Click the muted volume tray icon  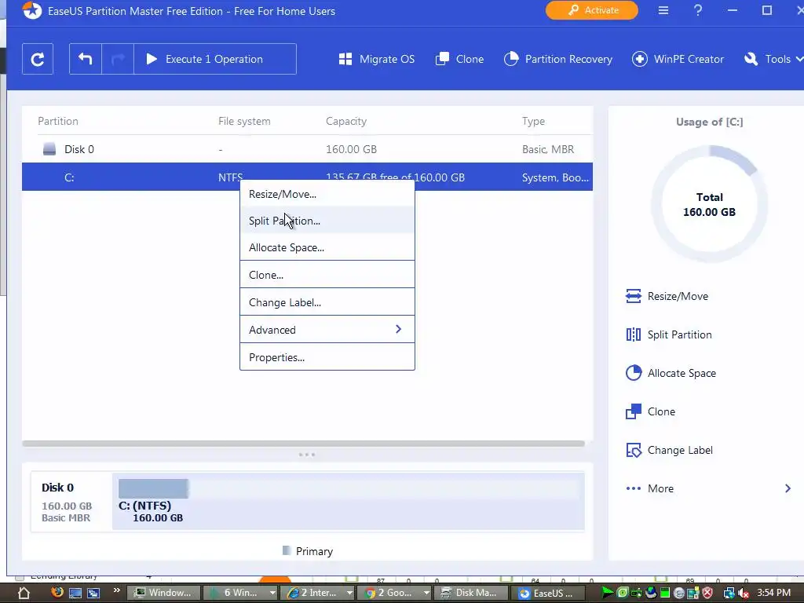[x=743, y=594]
